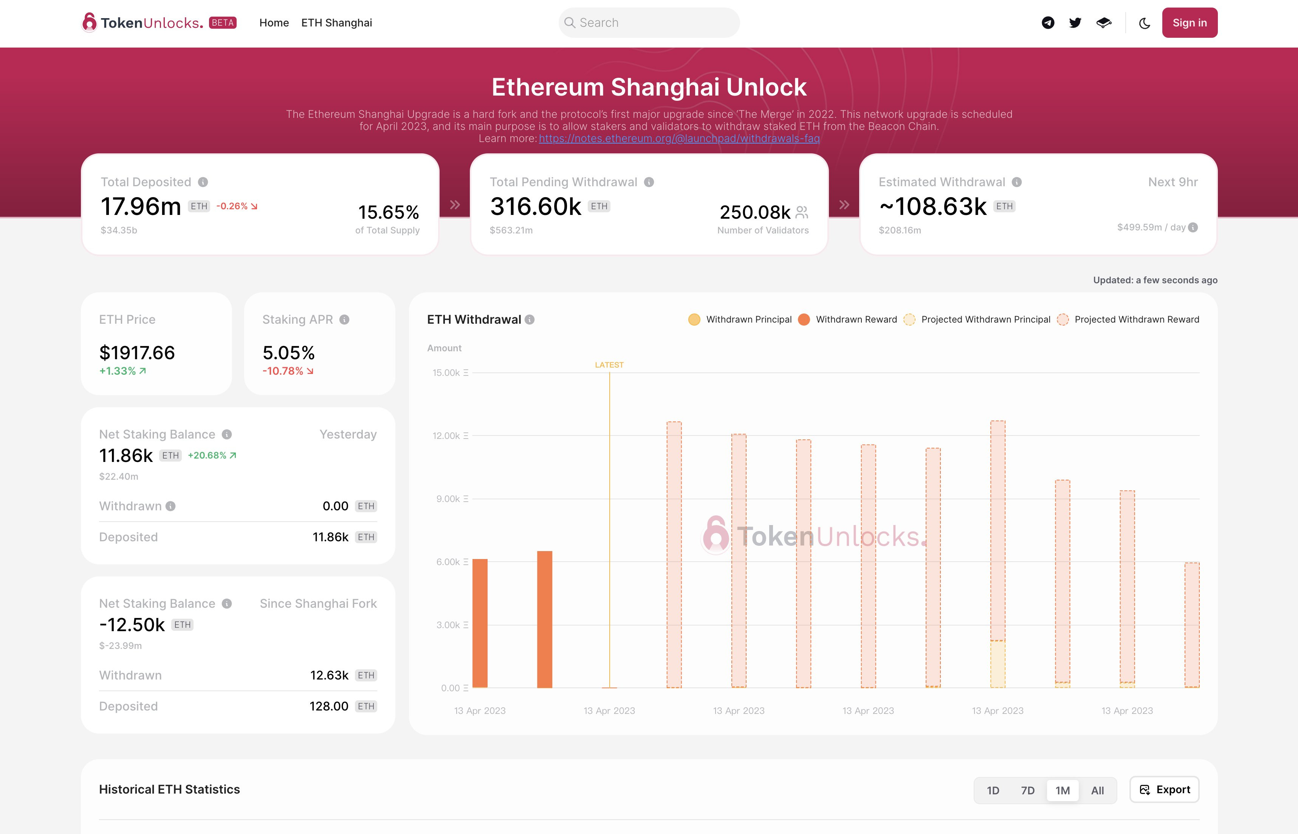Click Total Pending Withdrawal info icon
The height and width of the screenshot is (834, 1298).
click(x=649, y=182)
